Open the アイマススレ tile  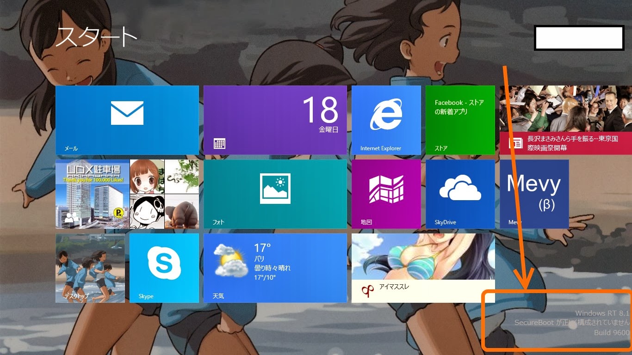pos(423,268)
